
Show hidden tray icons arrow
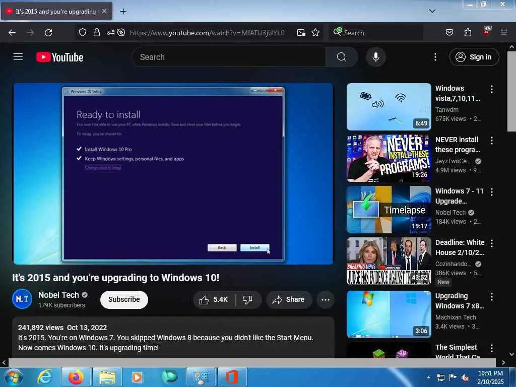pos(428,377)
